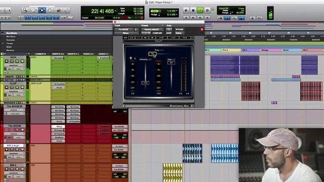Select the Scrubber speaker tool
Screen dimensions: 324x182
pyautogui.click(x=59, y=10)
